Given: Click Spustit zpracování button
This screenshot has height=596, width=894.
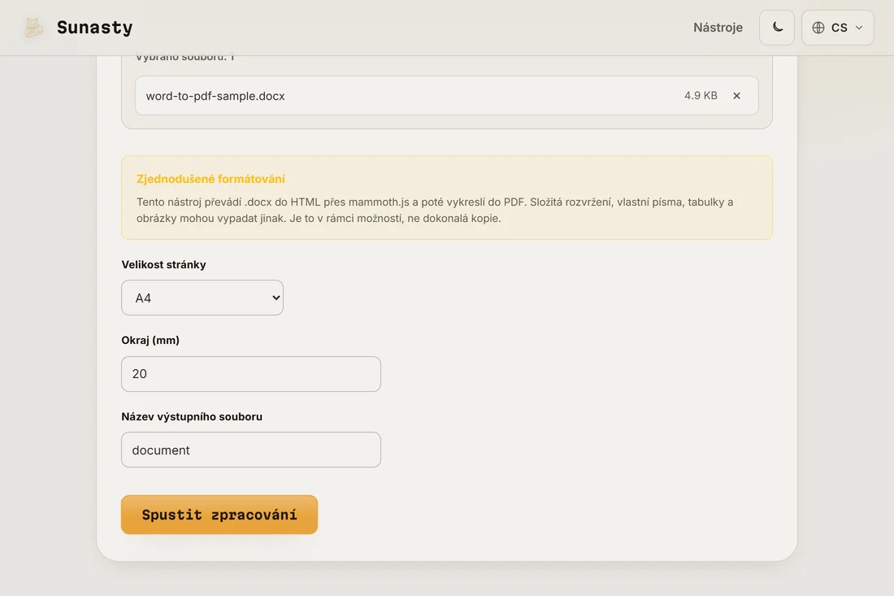Looking at the screenshot, I should tap(219, 515).
